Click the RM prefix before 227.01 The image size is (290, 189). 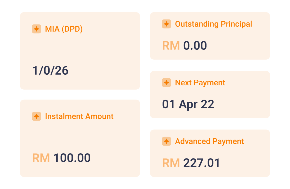click(171, 163)
